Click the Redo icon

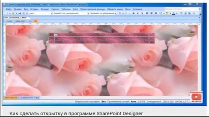tap(126, 13)
